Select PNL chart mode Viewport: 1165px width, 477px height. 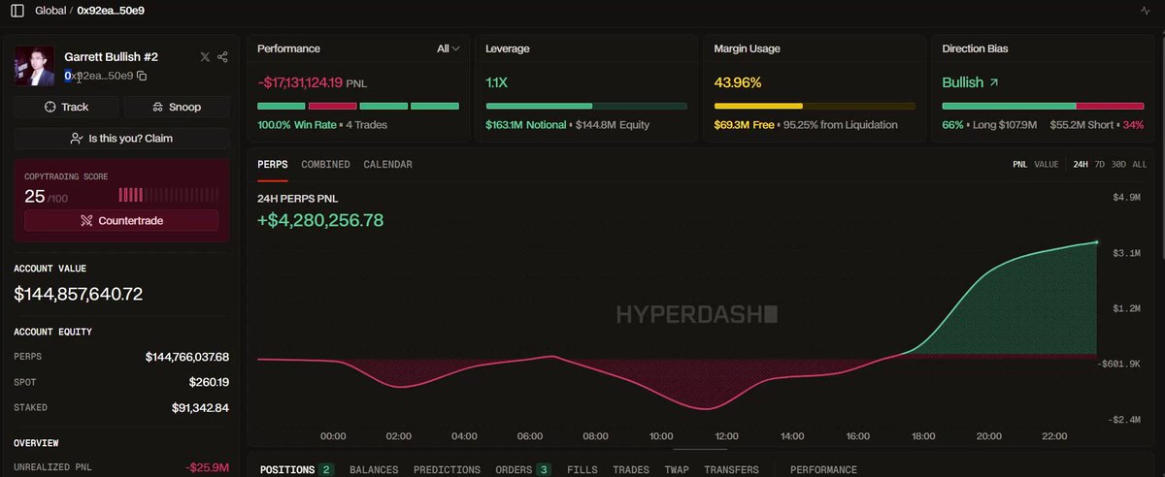pyautogui.click(x=1019, y=165)
